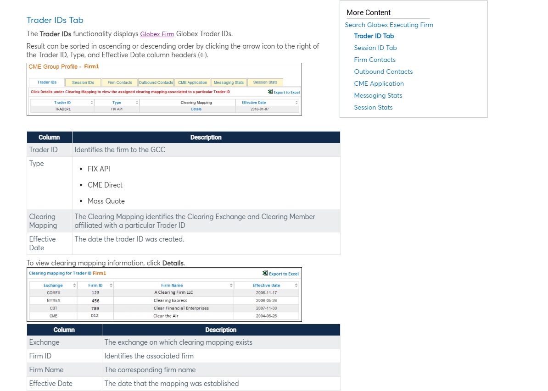Click Excel icon in CME Group Profile panel
The width and height of the screenshot is (548, 391).
click(270, 92)
